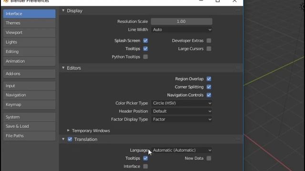Viewport: 305px width, 171px height.
Task: Open the Add-ons section
Action: point(30,74)
